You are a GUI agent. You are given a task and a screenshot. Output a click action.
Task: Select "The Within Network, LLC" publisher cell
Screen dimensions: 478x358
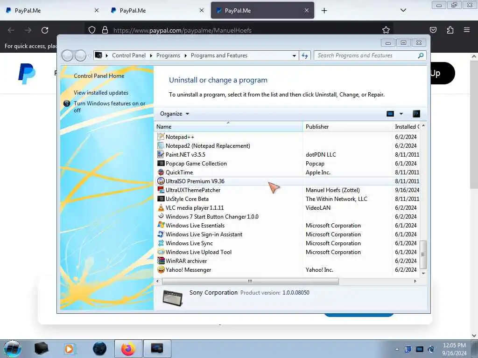336,199
